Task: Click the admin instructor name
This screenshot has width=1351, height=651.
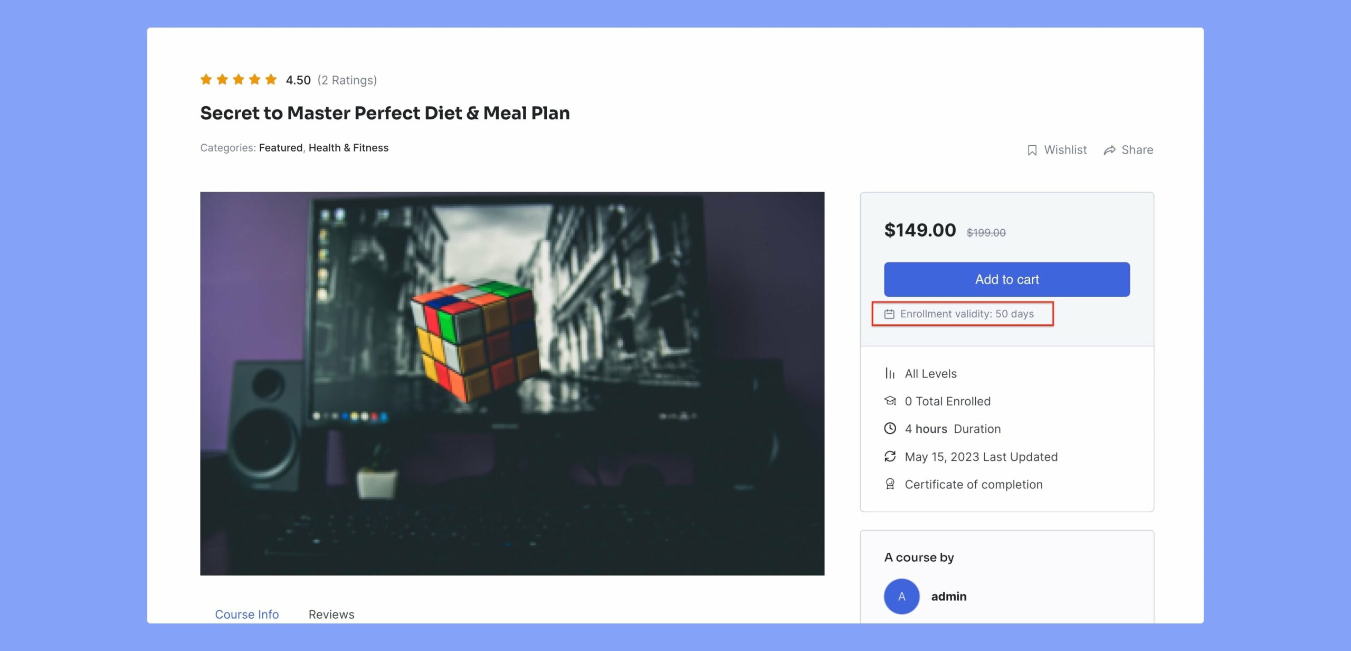Action: [x=949, y=596]
